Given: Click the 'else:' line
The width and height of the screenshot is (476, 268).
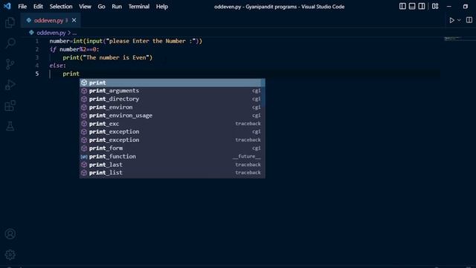Looking at the screenshot, I should click(x=58, y=66).
